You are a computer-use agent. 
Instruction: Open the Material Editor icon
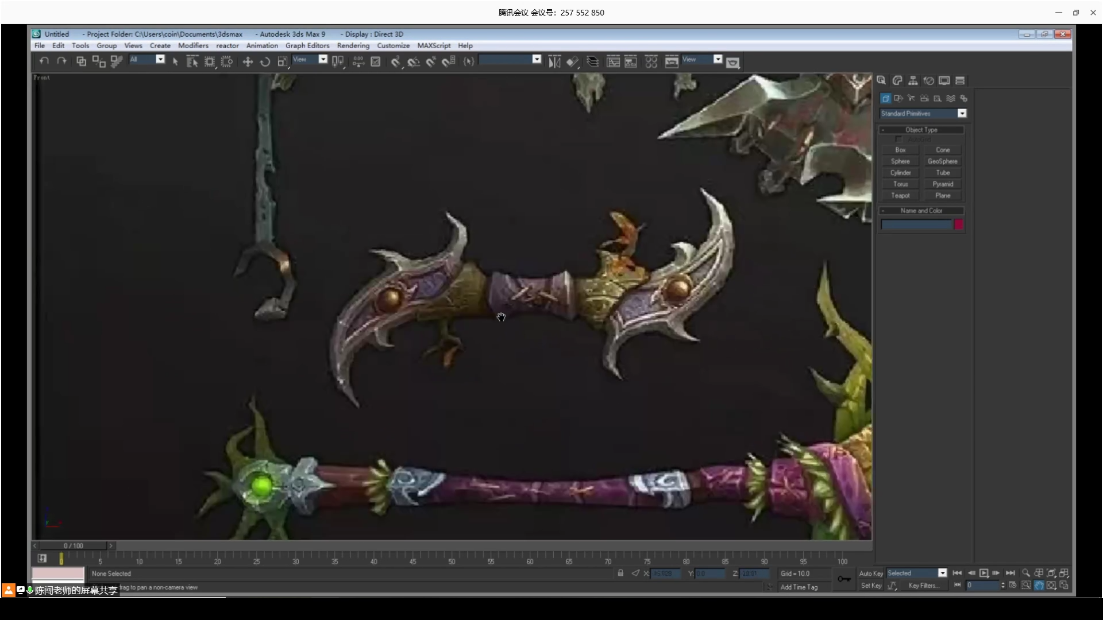(651, 61)
